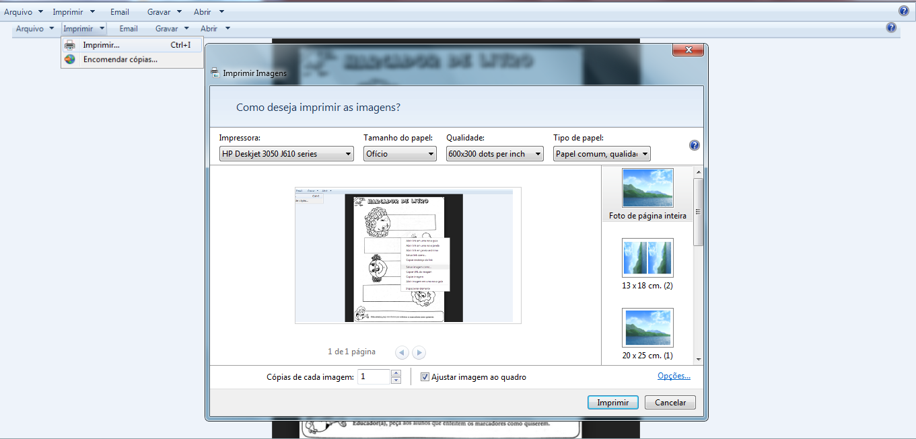Click Email in the second toolbar row
Image resolution: width=916 pixels, height=439 pixels.
129,28
